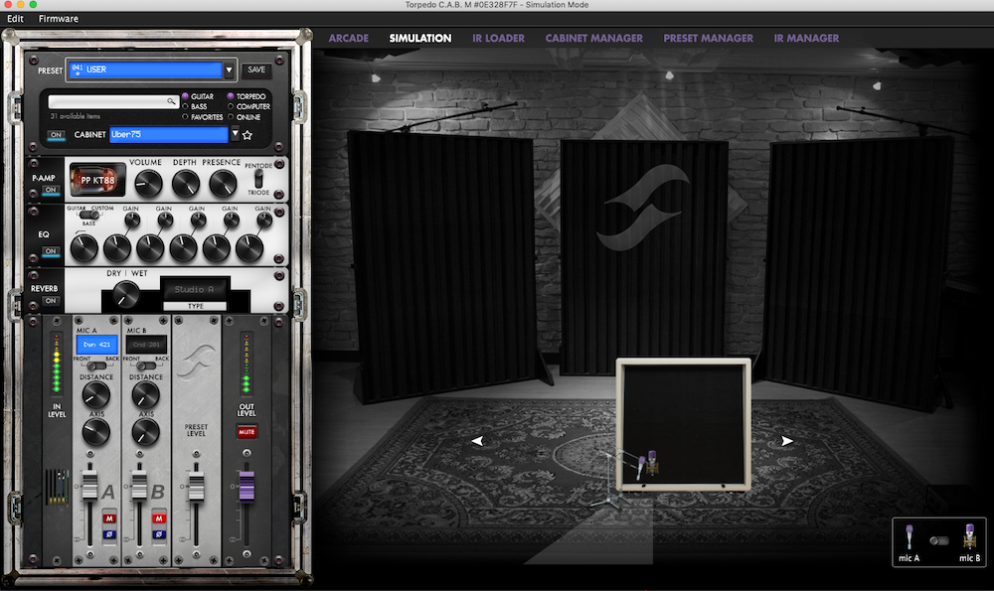Toggle the P-AMP ON button
This screenshot has height=591, width=994.
pos(51,190)
